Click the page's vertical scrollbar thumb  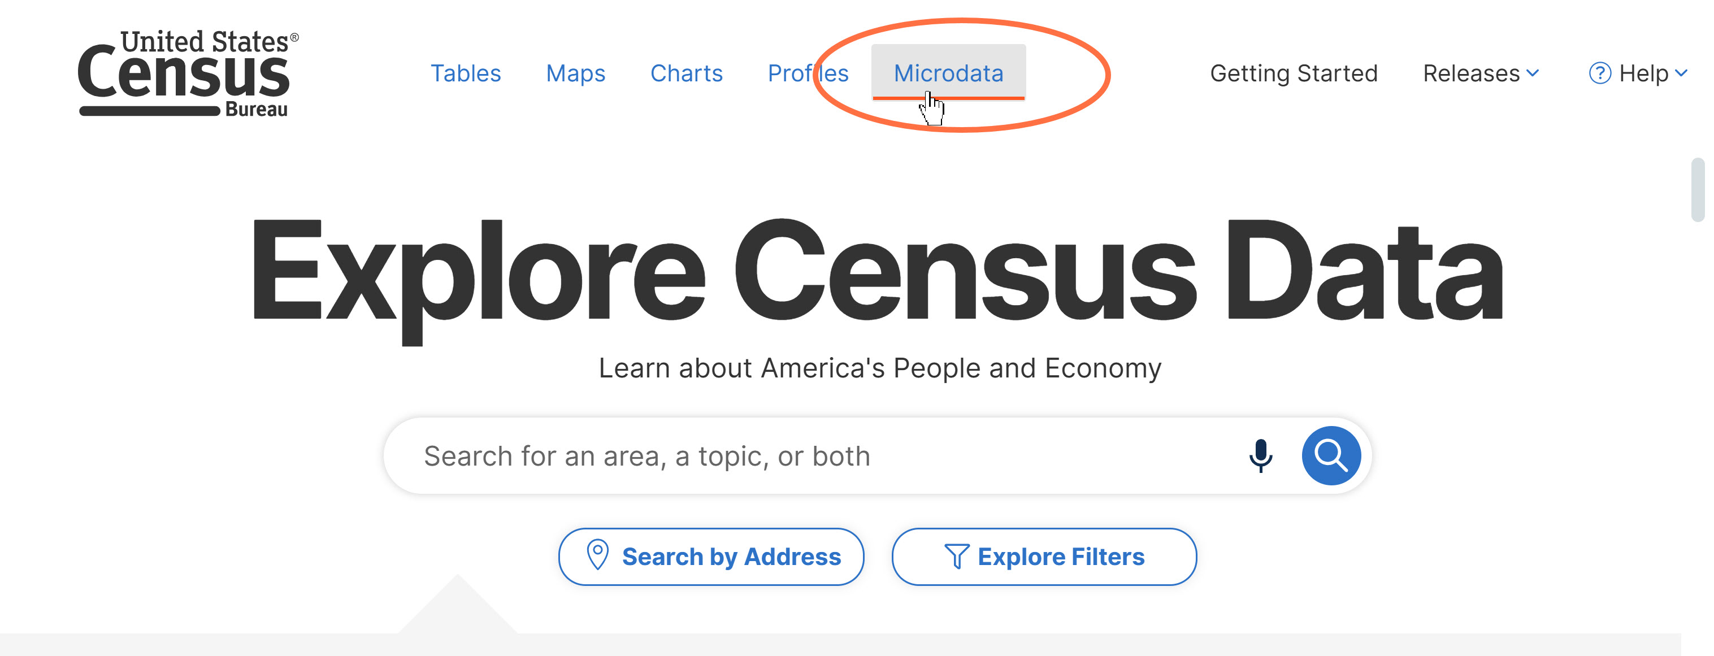1698,190
